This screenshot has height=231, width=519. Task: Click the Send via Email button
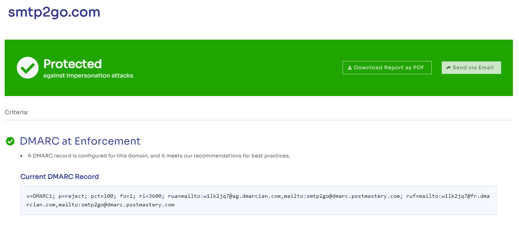(x=471, y=68)
